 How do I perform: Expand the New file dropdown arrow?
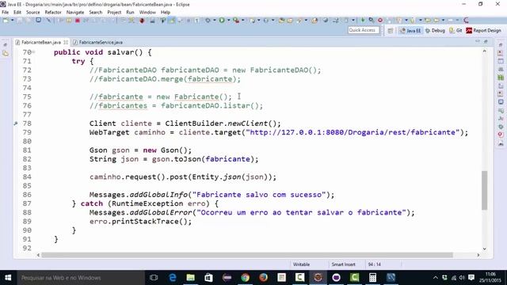tap(13, 21)
